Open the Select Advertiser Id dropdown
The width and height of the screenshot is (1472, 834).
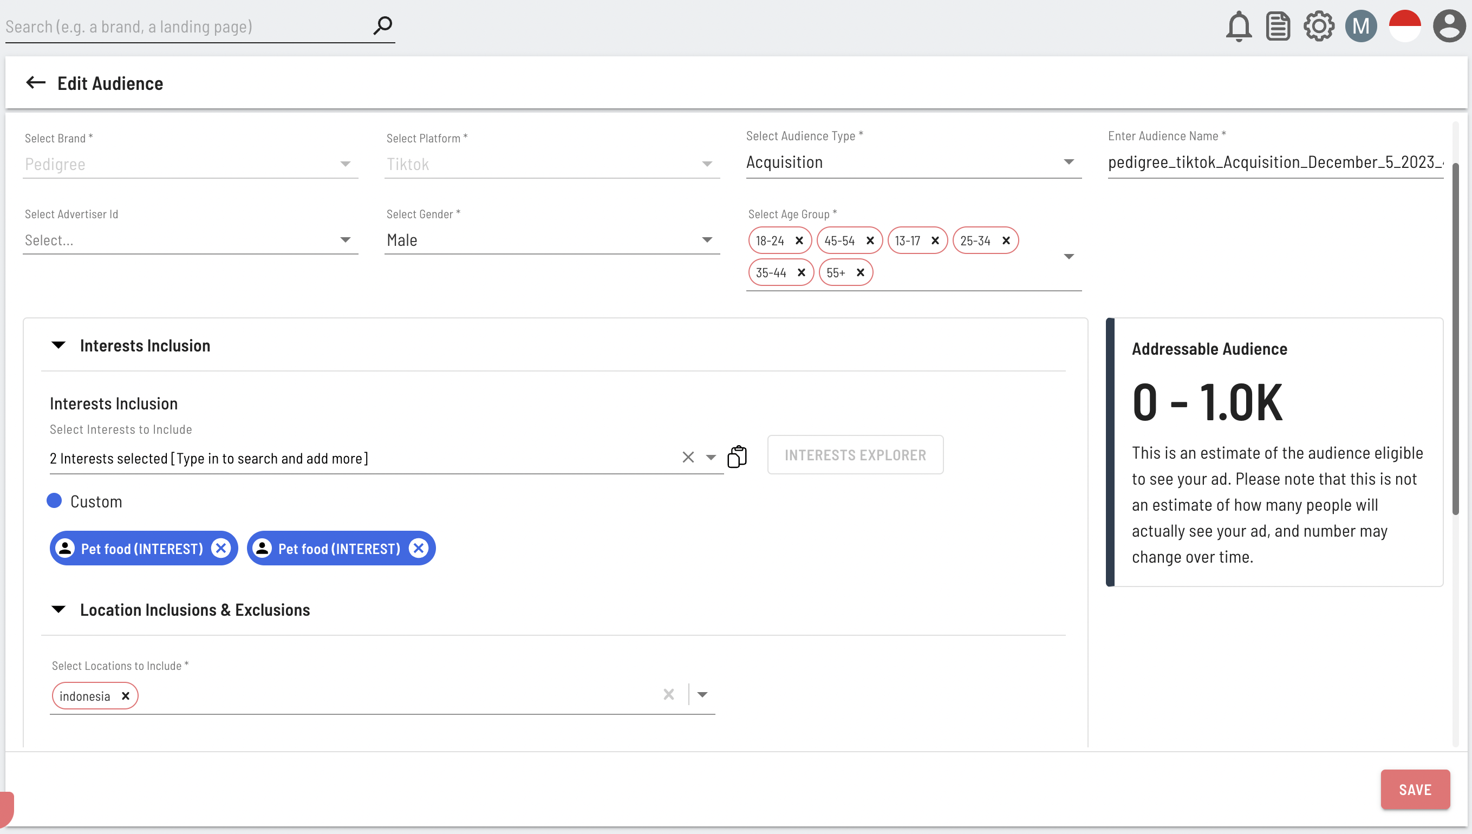(x=190, y=240)
